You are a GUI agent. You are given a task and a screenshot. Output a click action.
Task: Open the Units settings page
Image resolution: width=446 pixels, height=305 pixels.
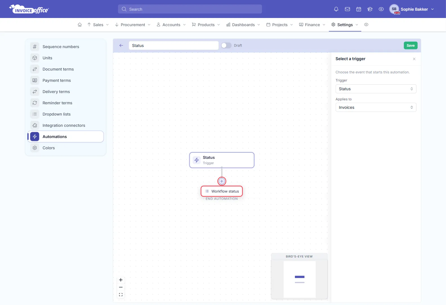(66, 58)
